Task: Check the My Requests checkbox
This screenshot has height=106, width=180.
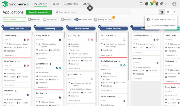Action: click(45, 20)
